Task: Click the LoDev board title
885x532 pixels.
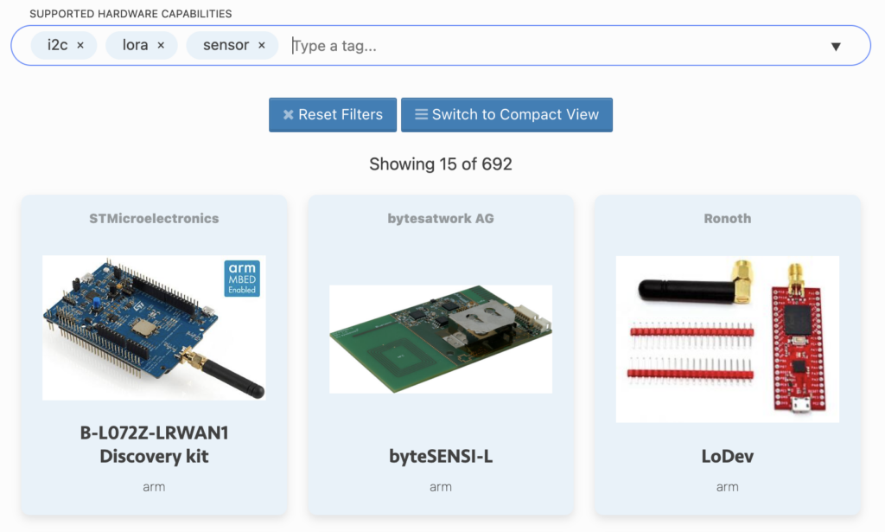Action: [727, 456]
